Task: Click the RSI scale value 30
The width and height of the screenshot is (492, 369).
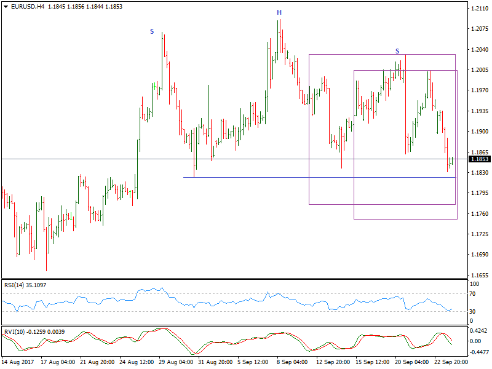Action: point(472,312)
